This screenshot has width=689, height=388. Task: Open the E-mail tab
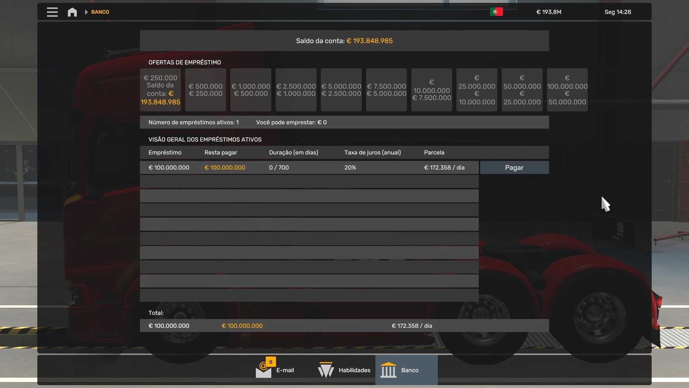pos(285,370)
